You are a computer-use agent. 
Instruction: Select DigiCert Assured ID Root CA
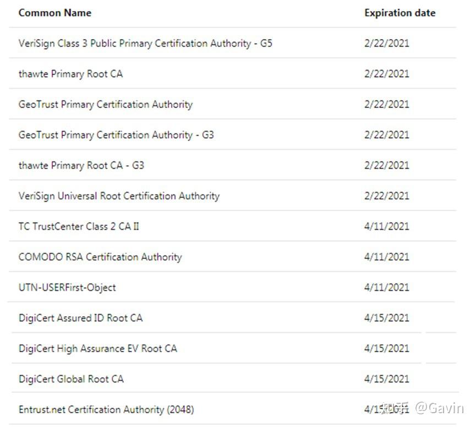pyautogui.click(x=80, y=318)
